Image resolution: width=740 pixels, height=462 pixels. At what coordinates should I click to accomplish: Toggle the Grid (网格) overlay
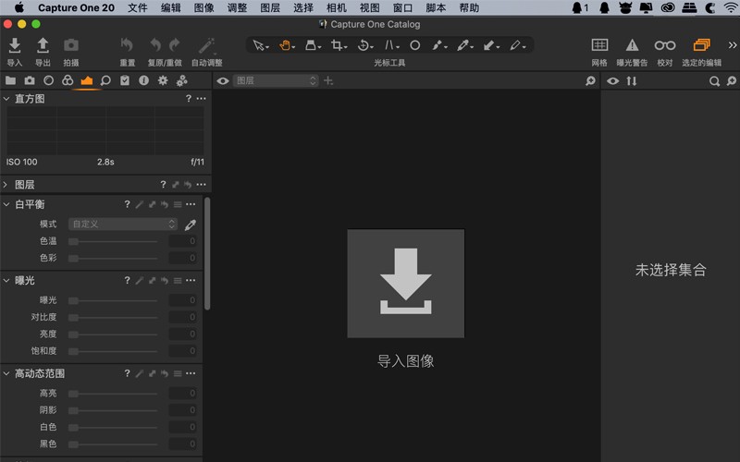pos(599,45)
